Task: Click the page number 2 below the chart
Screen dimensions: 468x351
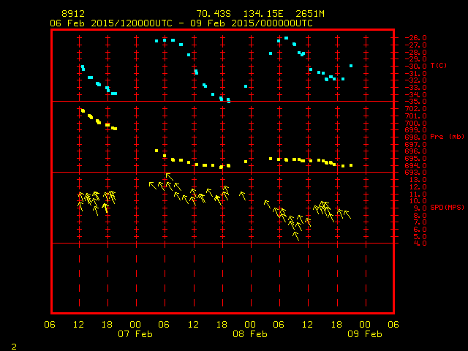Action: [x=14, y=347]
